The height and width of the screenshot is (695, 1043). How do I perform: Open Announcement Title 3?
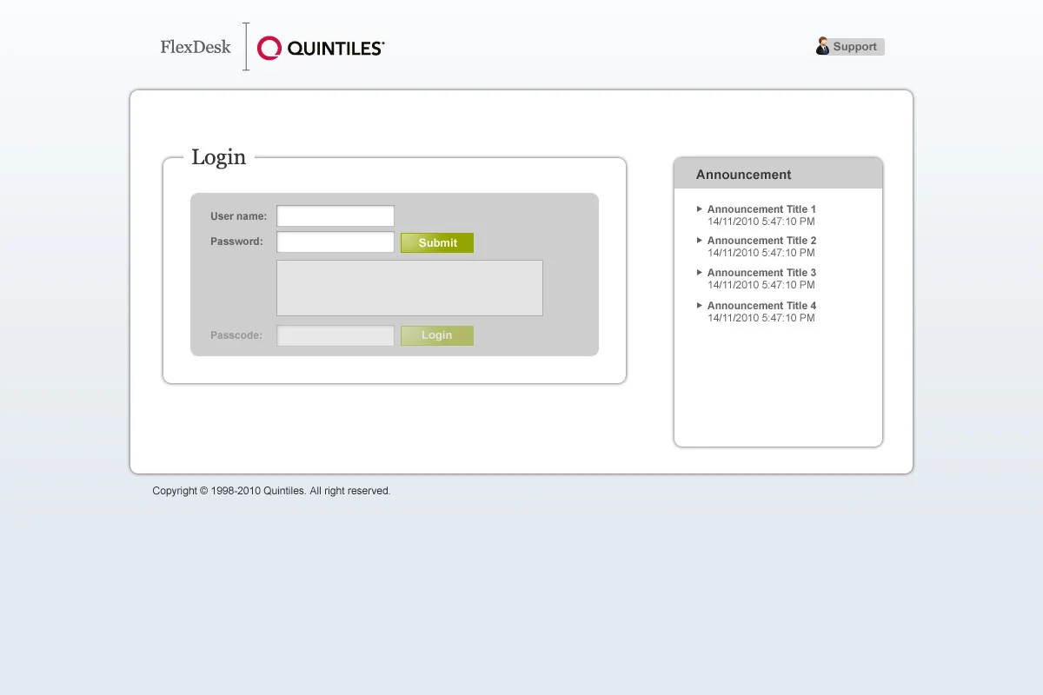(x=761, y=273)
